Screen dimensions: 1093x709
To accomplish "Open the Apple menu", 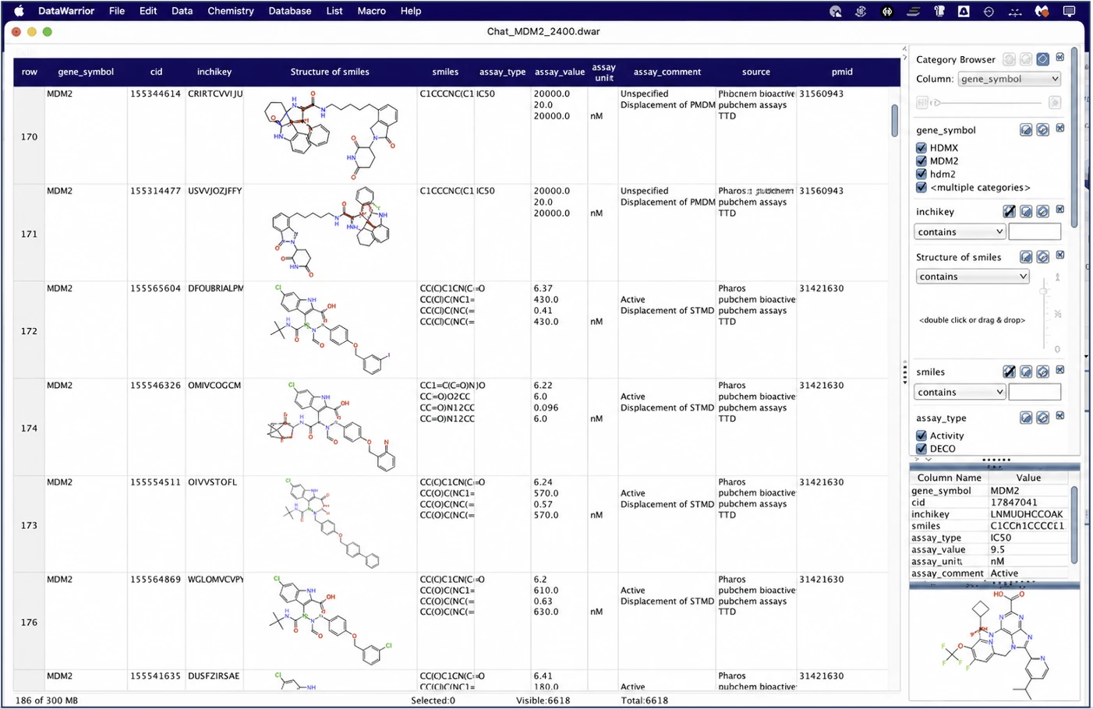I will tap(19, 11).
